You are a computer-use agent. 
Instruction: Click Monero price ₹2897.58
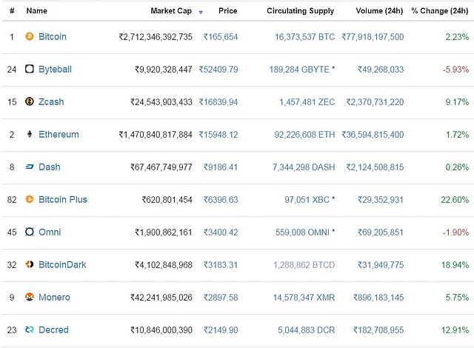click(221, 298)
